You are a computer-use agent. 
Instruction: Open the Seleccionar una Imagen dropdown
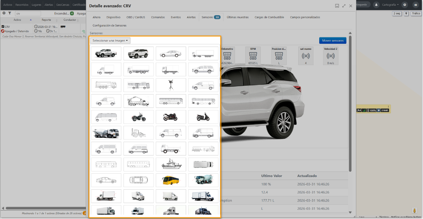coord(110,41)
